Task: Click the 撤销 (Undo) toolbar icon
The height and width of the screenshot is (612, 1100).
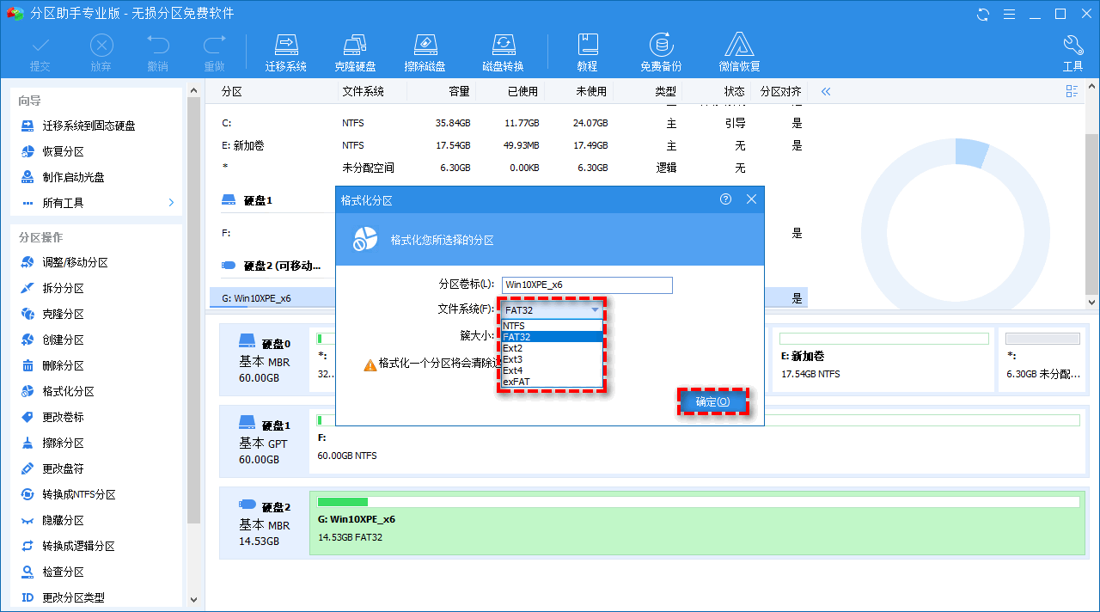Action: tap(160, 49)
